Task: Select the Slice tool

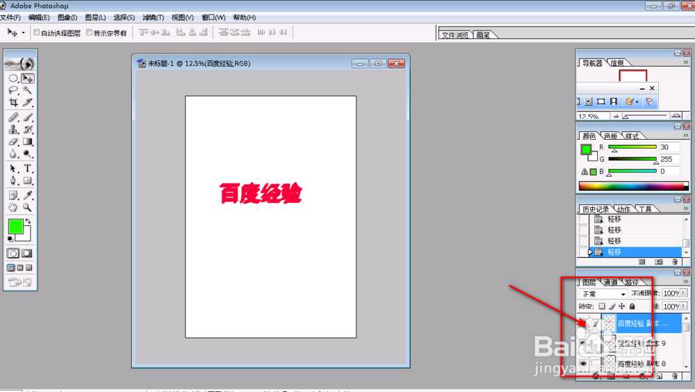Action: [x=28, y=102]
